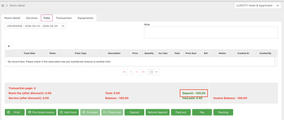Open the Equipments tab
The image size is (284, 120).
coord(85,18)
